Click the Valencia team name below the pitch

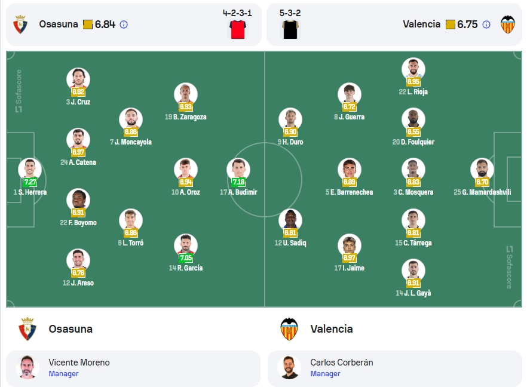[x=332, y=329]
